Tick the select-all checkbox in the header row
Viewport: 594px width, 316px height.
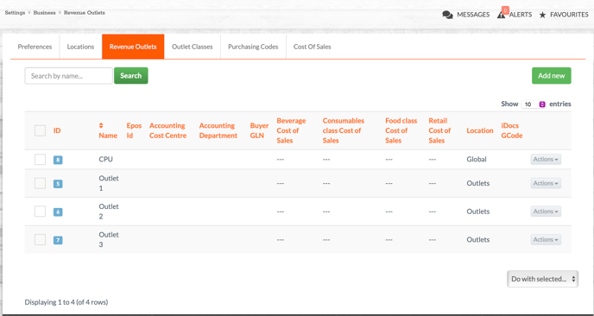click(x=41, y=130)
